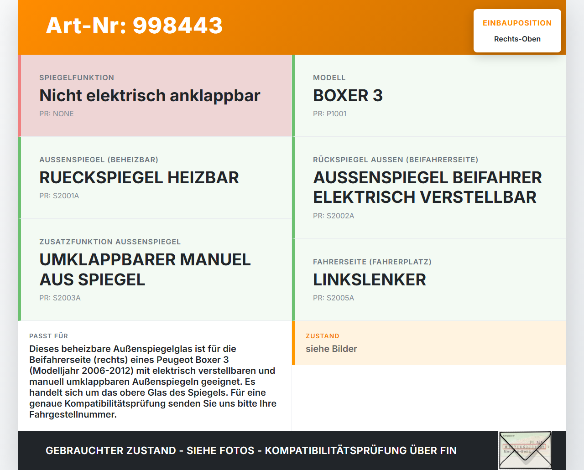This screenshot has height=470, width=584.
Task: Click 'AUSSENSPIEGEL (BEHEIZBAR)' label
Action: [x=99, y=160]
